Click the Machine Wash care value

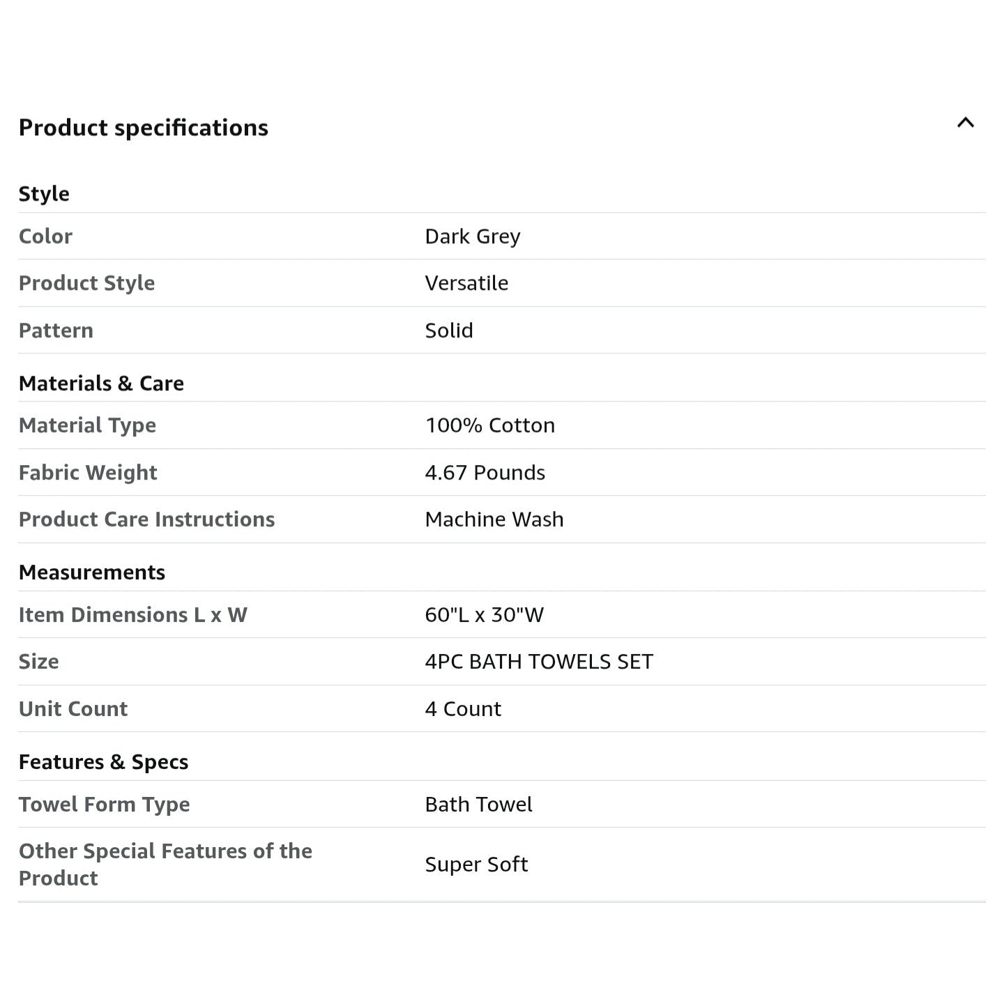click(x=494, y=519)
